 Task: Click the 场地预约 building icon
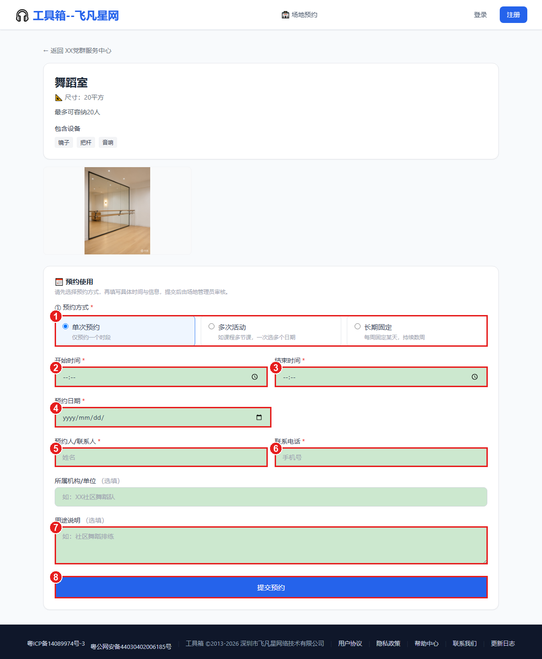[x=285, y=15]
